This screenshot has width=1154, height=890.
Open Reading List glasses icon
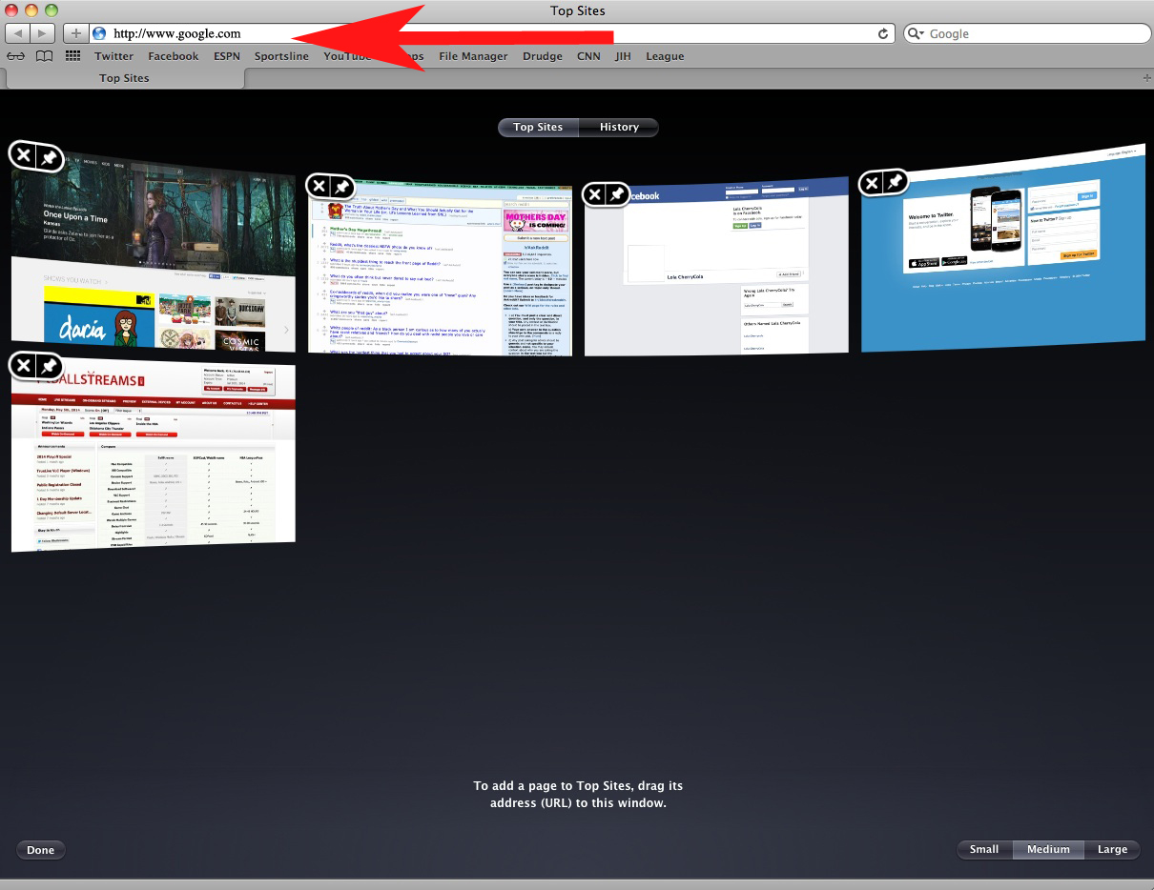[x=16, y=56]
